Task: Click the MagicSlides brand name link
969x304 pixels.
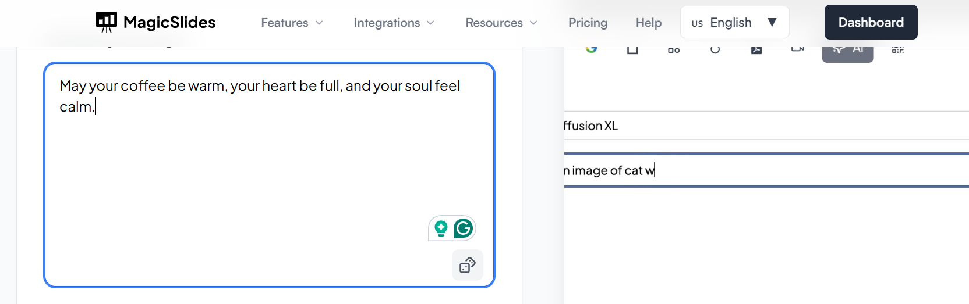Action: click(169, 23)
